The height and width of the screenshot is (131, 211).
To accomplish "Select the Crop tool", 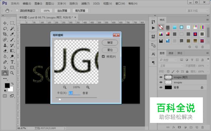I will point(5,34).
